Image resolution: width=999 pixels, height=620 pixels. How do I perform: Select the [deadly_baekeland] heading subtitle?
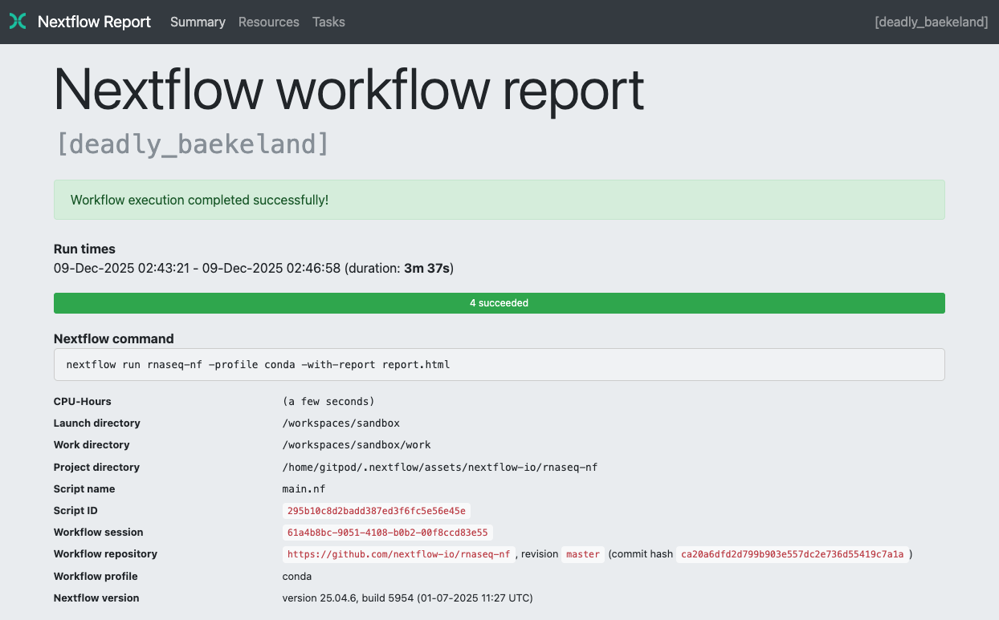pyautogui.click(x=193, y=144)
